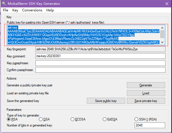The height and width of the screenshot is (133, 172).
Task: Click the 'ssh-rsa' first line of key
Action: tap(12, 28)
